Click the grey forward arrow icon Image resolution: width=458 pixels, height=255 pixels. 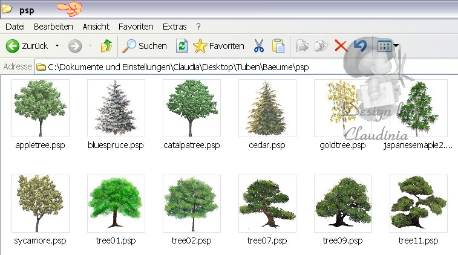click(75, 46)
